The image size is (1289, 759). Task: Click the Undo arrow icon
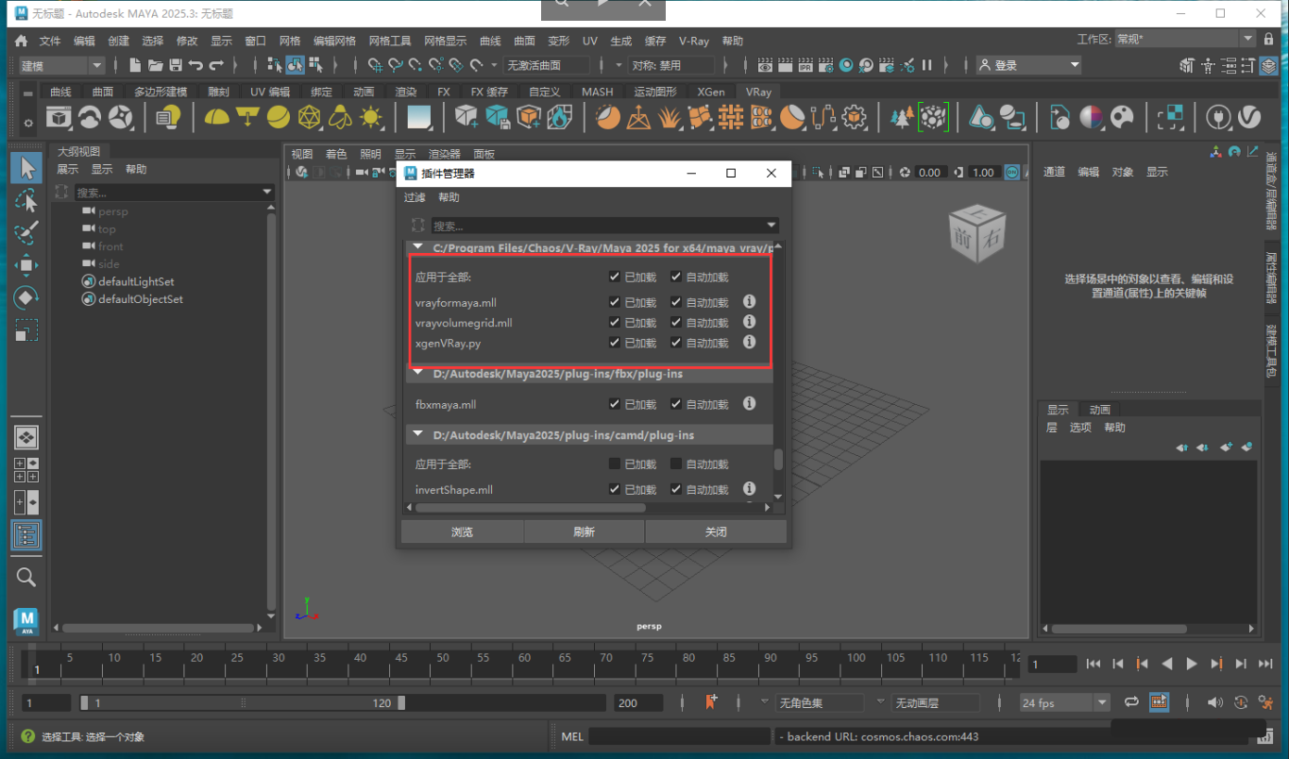(195, 65)
